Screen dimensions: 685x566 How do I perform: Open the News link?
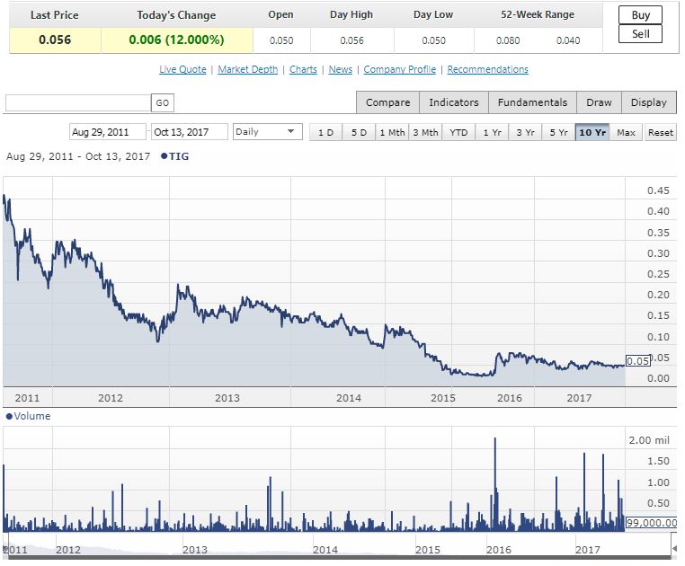tap(341, 69)
